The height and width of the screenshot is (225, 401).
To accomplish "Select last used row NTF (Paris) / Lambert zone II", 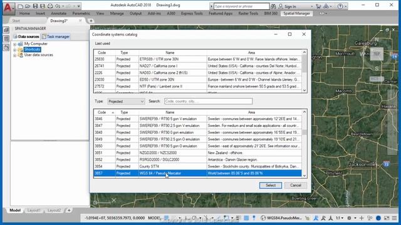I will tap(197, 86).
